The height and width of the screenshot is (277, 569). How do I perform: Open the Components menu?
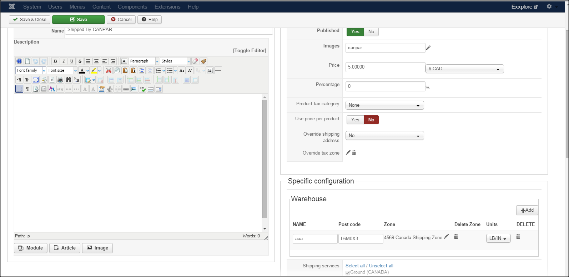132,6
